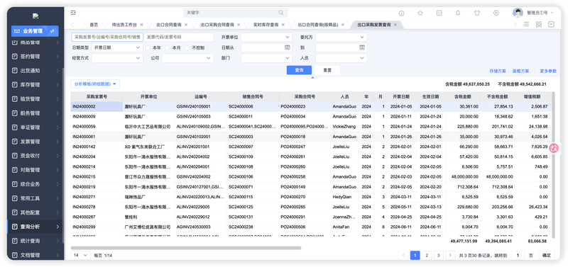
Task: Select the 不控制 radio button
Action: click(x=187, y=47)
